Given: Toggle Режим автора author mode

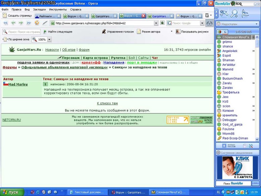Looking at the screenshot, I should (149, 32).
